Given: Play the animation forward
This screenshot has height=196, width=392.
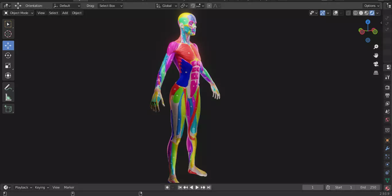Looking at the screenshot, I should coord(197,187).
